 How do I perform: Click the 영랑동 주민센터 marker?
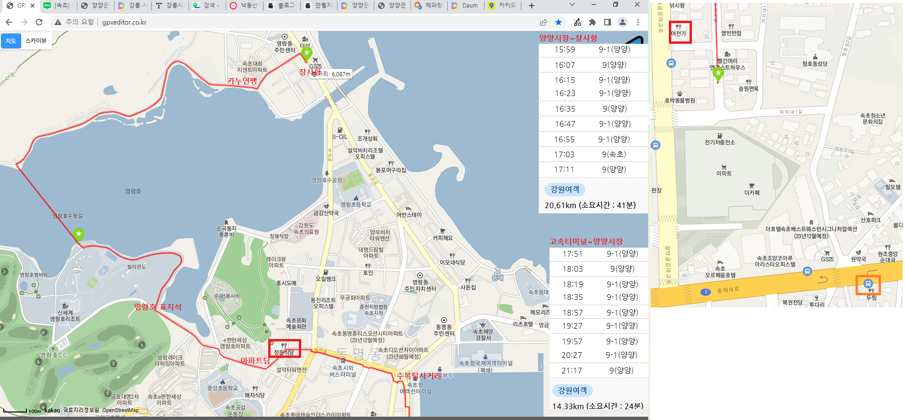click(285, 37)
